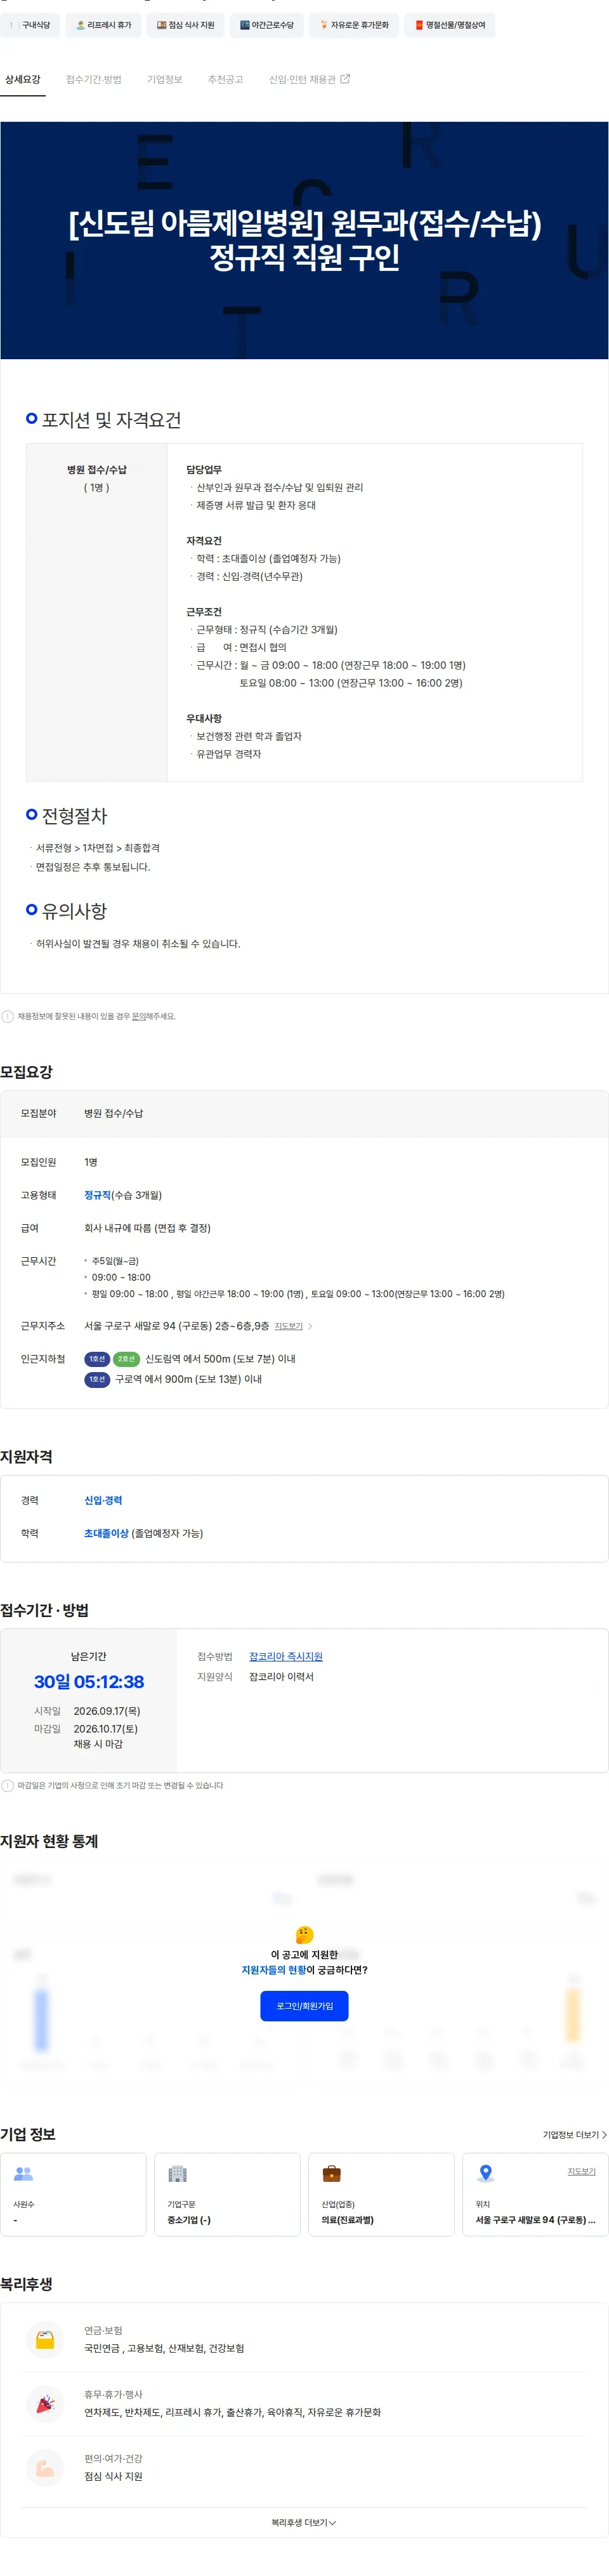
Task: Click the 자유로운 휴가문화 benefit tag
Action: click(354, 25)
